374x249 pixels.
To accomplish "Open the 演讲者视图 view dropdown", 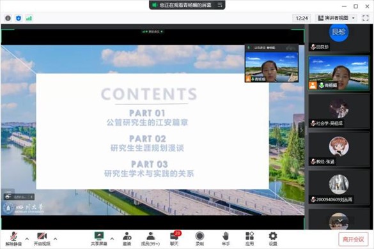I will tap(336, 18).
